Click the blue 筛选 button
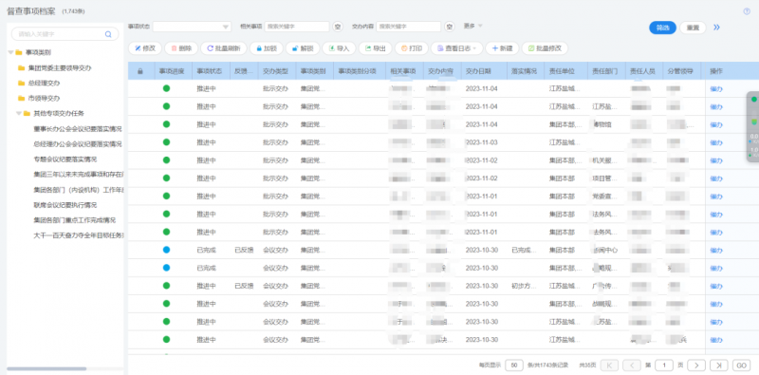The height and width of the screenshot is (375, 759). pos(662,28)
